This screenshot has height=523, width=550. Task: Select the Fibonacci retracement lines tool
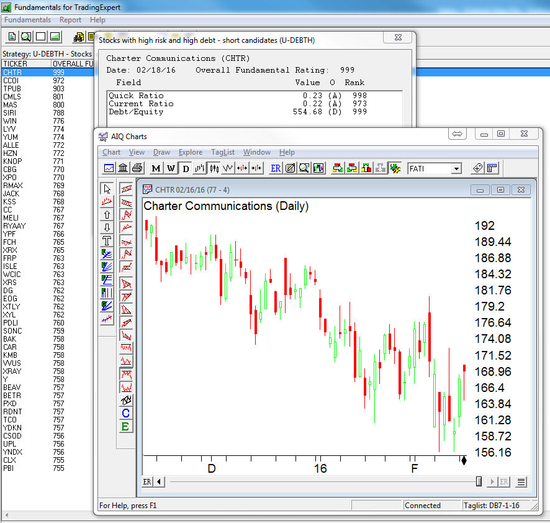107,280
